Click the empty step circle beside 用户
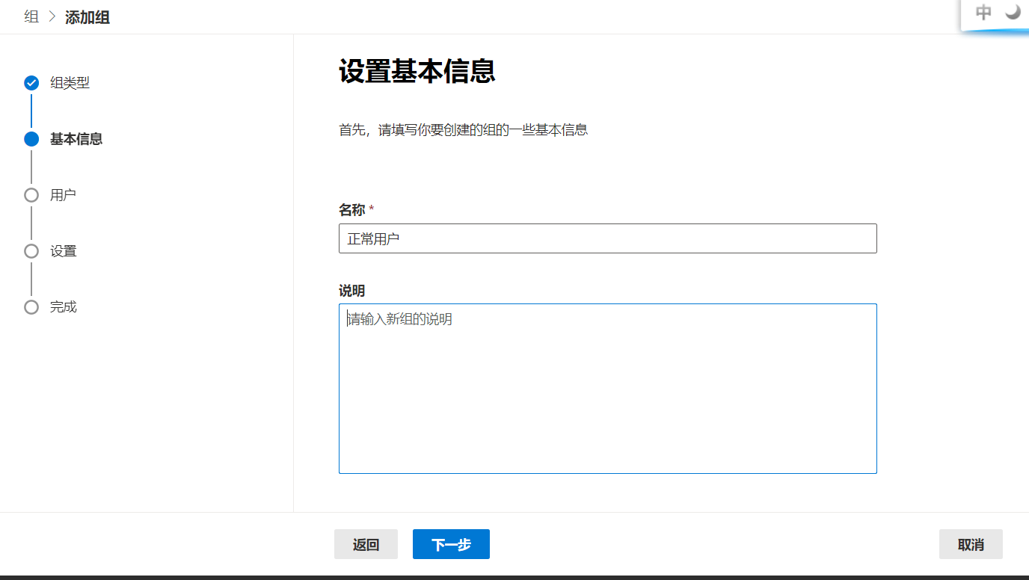The width and height of the screenshot is (1029, 580). 31,195
